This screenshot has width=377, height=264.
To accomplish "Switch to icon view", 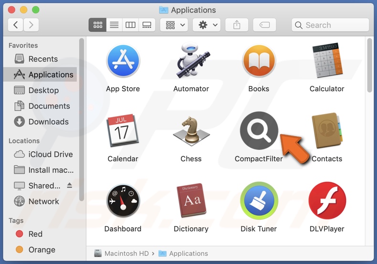I will click(98, 25).
